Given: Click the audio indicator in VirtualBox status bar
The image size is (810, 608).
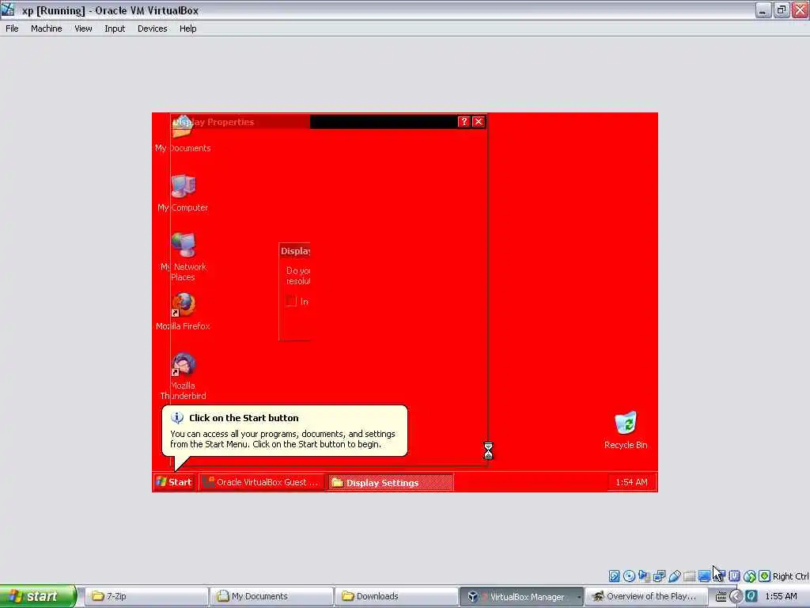Looking at the screenshot, I should click(x=644, y=576).
